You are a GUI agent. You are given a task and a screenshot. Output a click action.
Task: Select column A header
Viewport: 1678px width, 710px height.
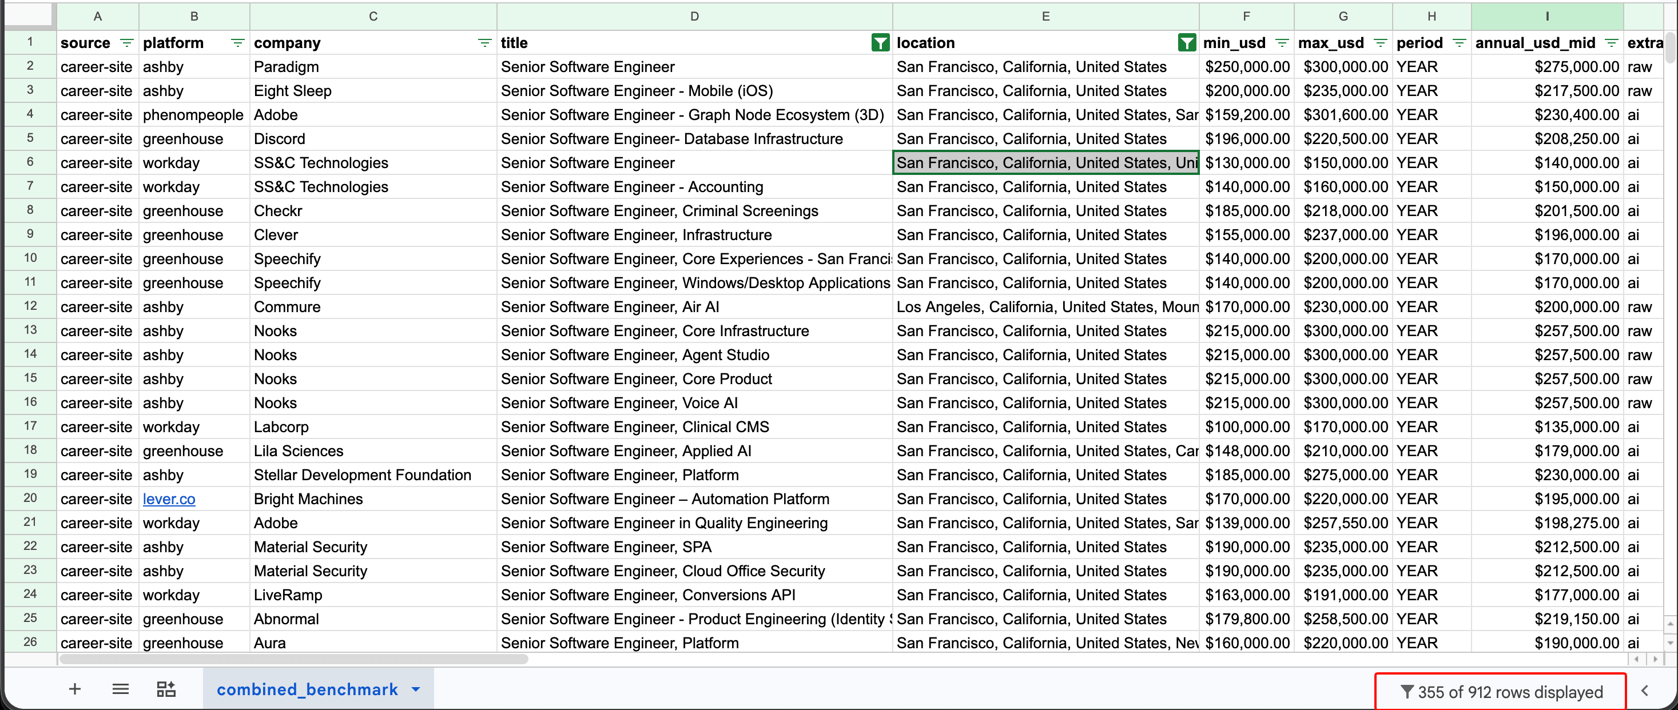click(x=98, y=16)
